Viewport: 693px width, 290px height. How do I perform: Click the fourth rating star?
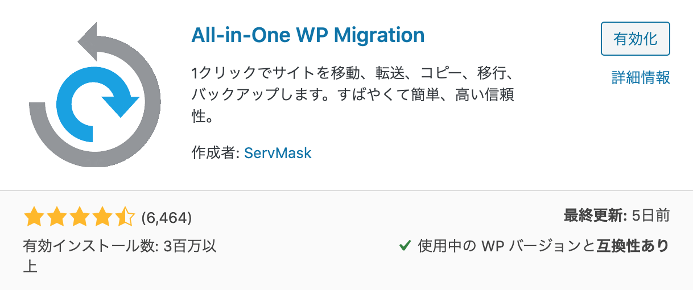click(102, 217)
